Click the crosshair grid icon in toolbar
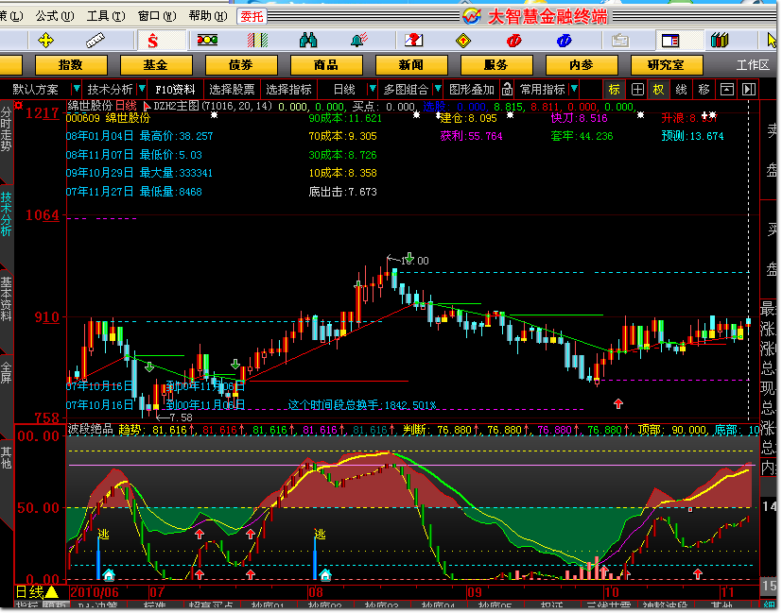The image size is (782, 613). pyautogui.click(x=637, y=90)
